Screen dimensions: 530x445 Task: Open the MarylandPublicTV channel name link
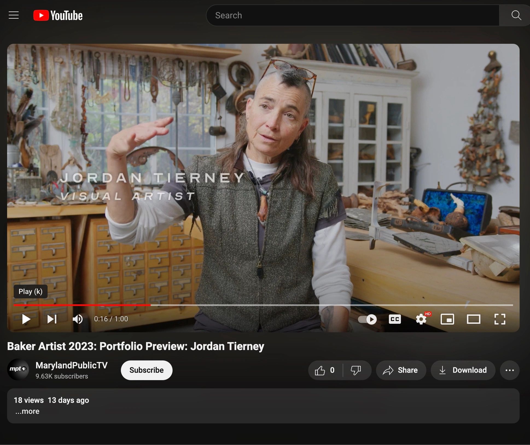tap(71, 365)
